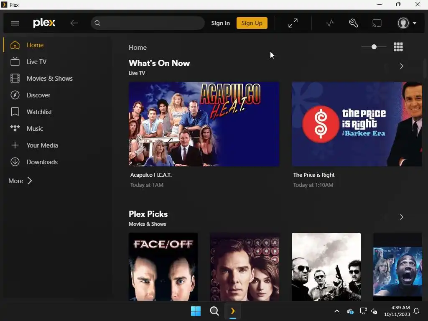Click the Home house icon
This screenshot has width=428, height=321.
click(15, 45)
